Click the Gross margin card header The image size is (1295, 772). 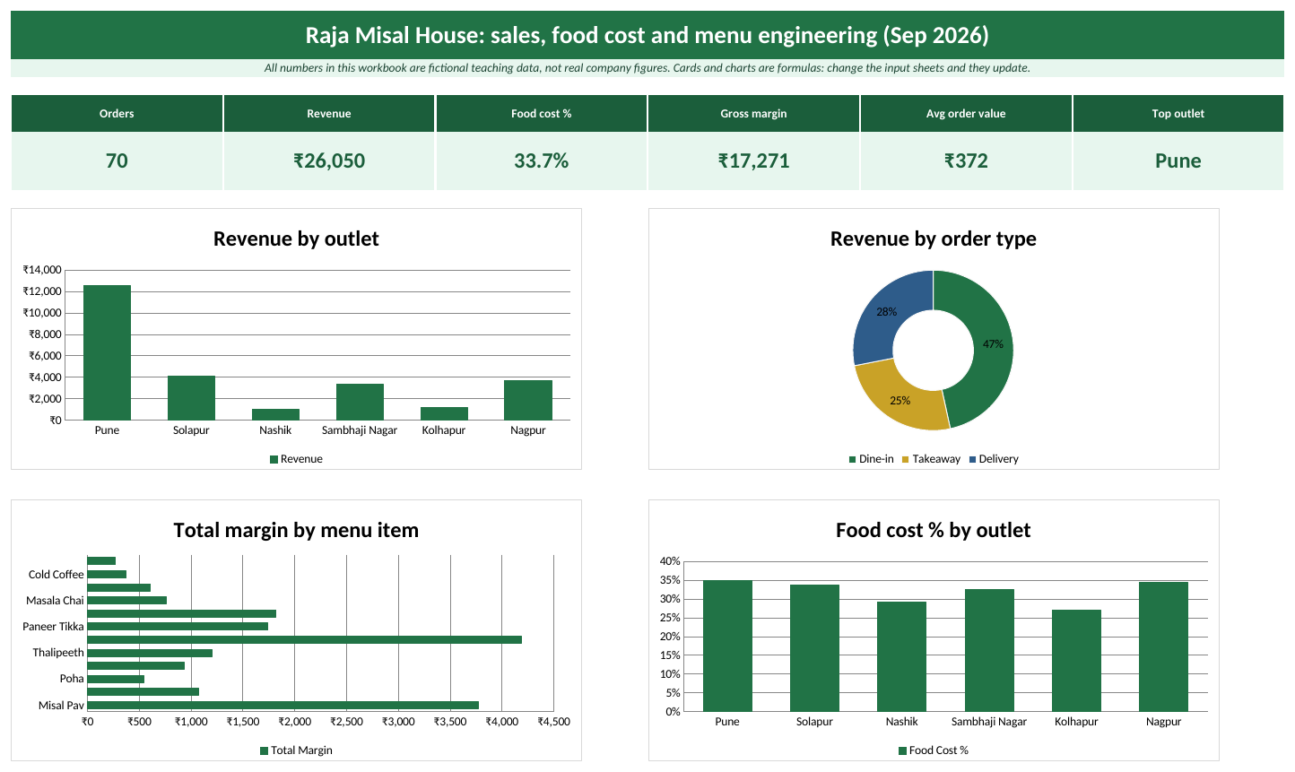753,114
